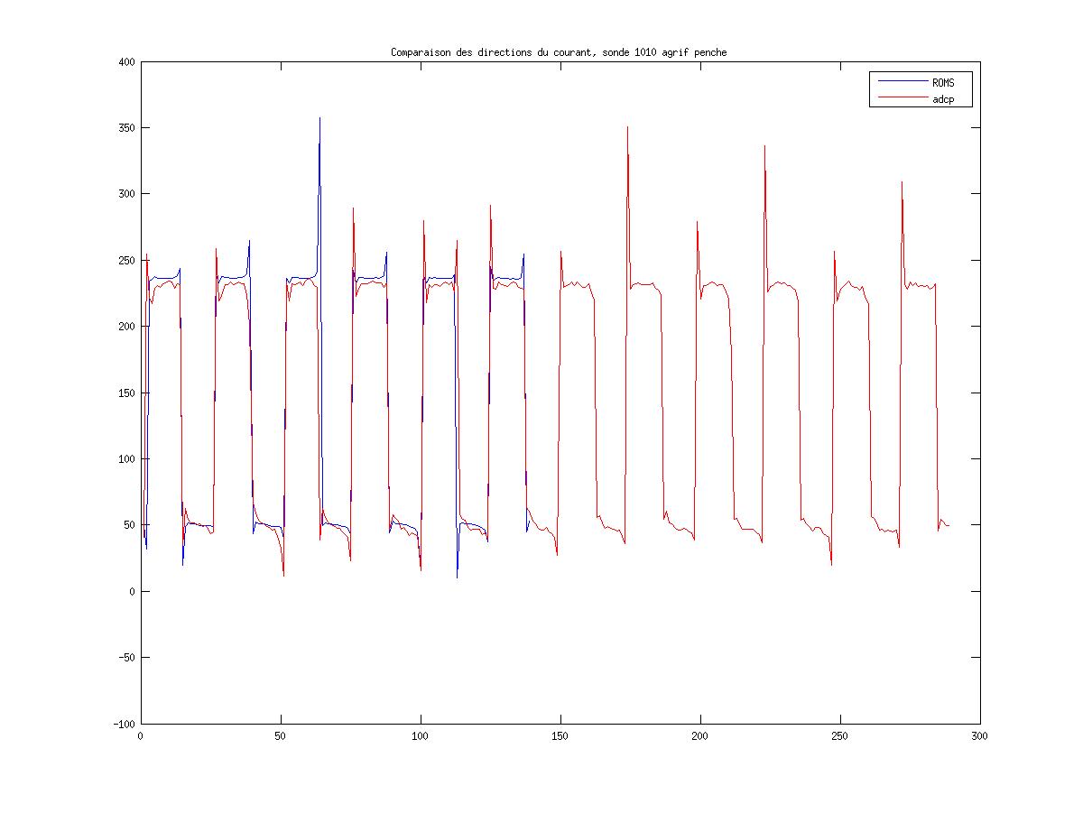Click the y-axis tick label 350
Image resolution: width=1083 pixels, height=813 pixels.
125,128
